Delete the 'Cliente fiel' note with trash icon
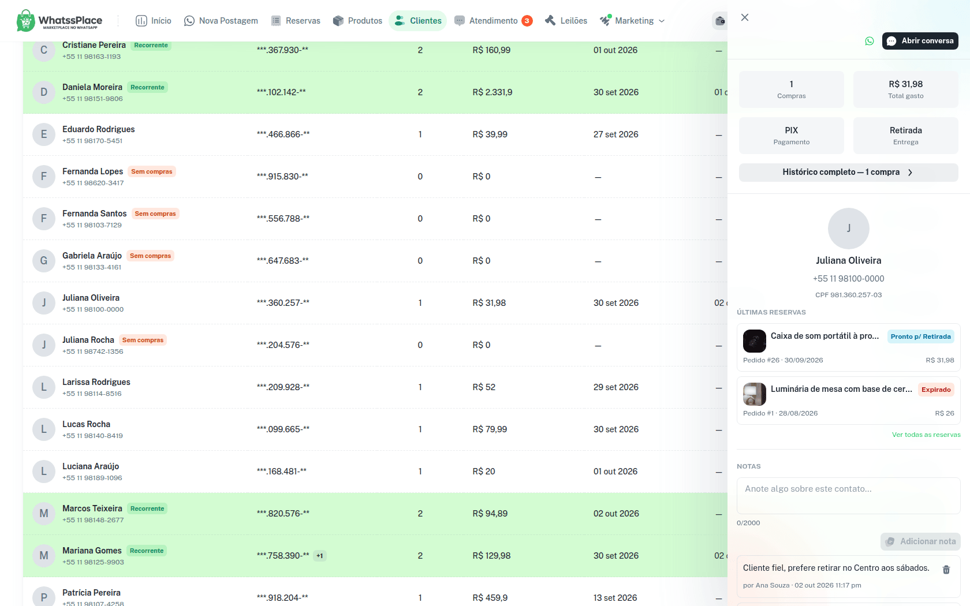The height and width of the screenshot is (606, 970). (x=946, y=570)
